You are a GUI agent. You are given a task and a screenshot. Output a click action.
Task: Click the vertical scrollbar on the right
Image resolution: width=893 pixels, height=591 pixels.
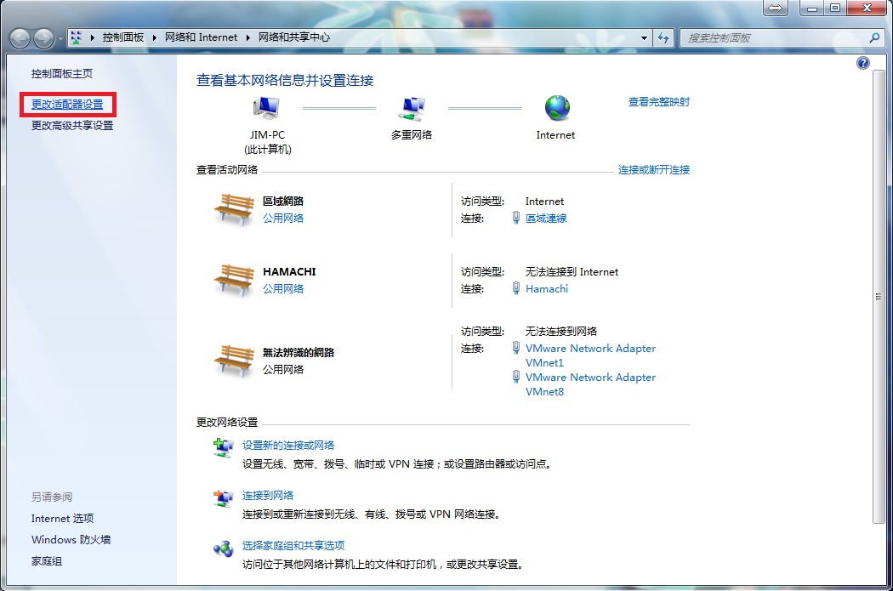coord(879,297)
